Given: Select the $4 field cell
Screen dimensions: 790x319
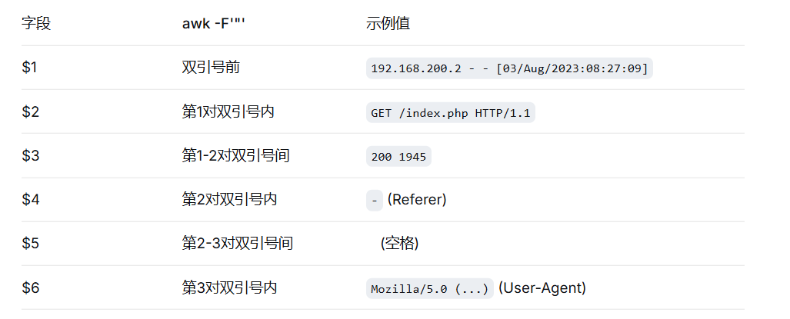Looking at the screenshot, I should click(x=30, y=200).
